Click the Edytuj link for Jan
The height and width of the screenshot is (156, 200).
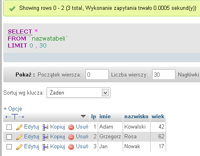coord(31,147)
